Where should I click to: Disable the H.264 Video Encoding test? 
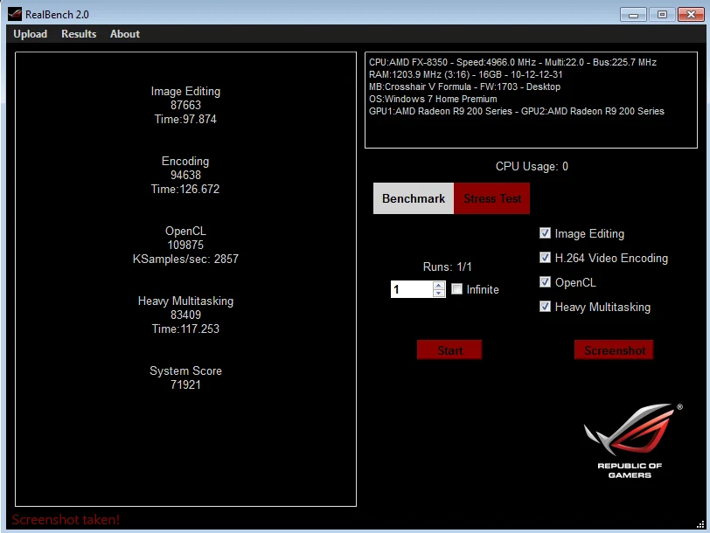click(546, 258)
